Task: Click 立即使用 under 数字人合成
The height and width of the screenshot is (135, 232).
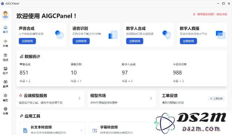Action: [x=135, y=41]
